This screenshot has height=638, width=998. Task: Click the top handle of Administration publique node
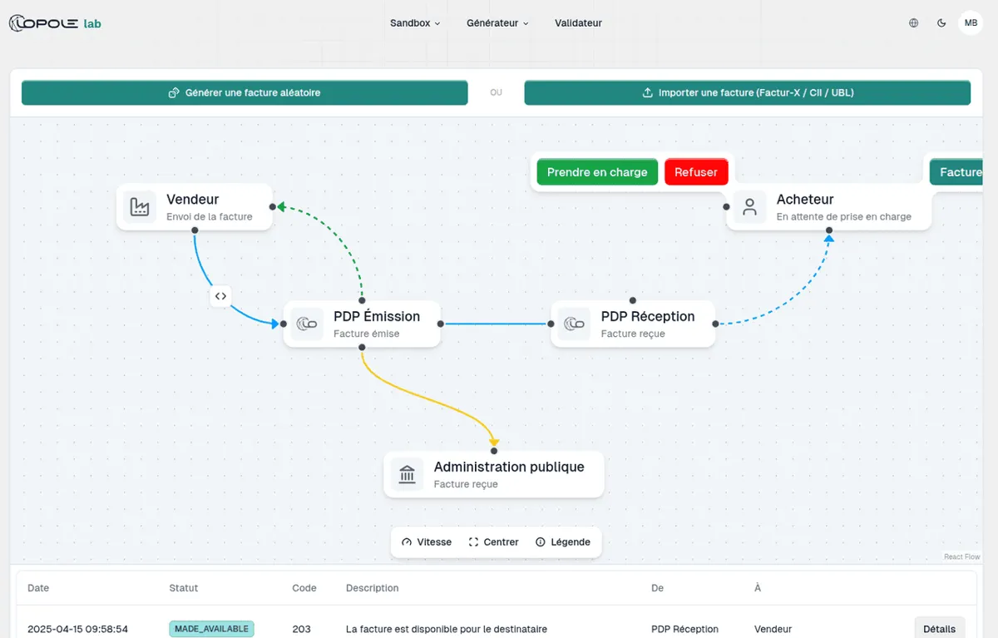[x=494, y=451]
